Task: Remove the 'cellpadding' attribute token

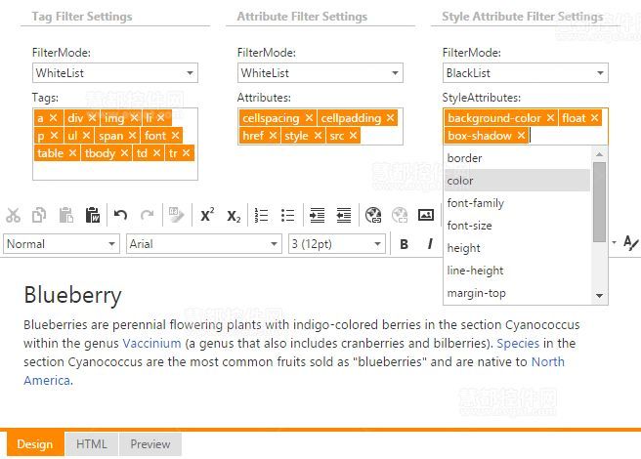Action: click(x=391, y=118)
